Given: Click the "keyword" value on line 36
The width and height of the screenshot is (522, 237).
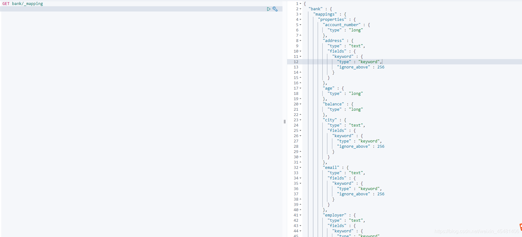Looking at the screenshot, I should pos(369,189).
